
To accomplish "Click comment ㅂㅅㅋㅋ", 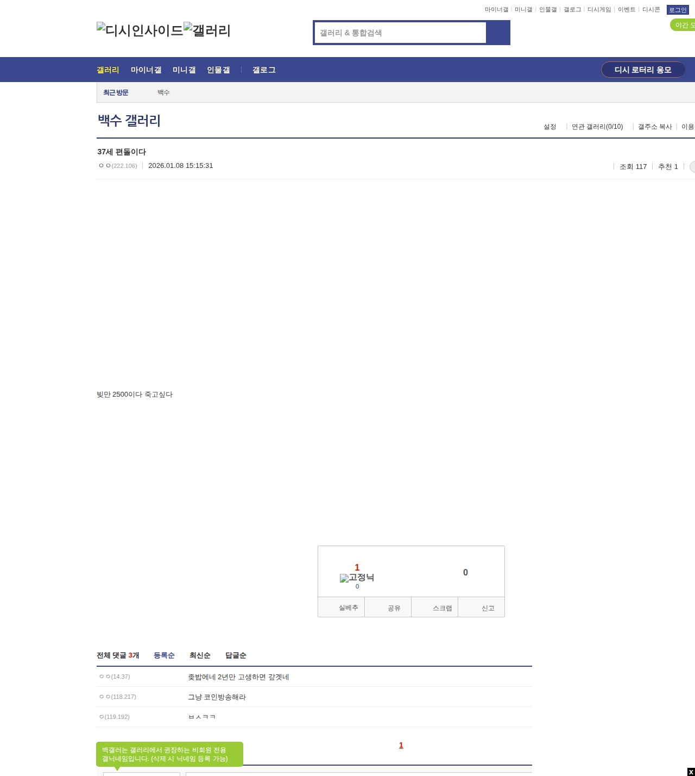I will coord(202,717).
